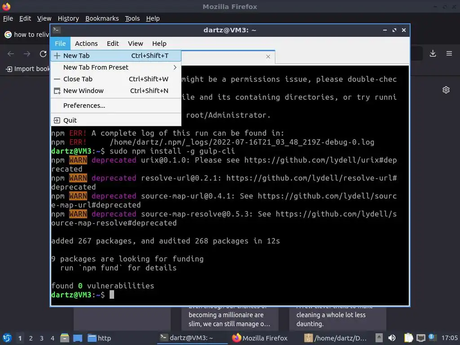This screenshot has width=460, height=345.
Task: Open the network status tray icon
Action: point(421,338)
